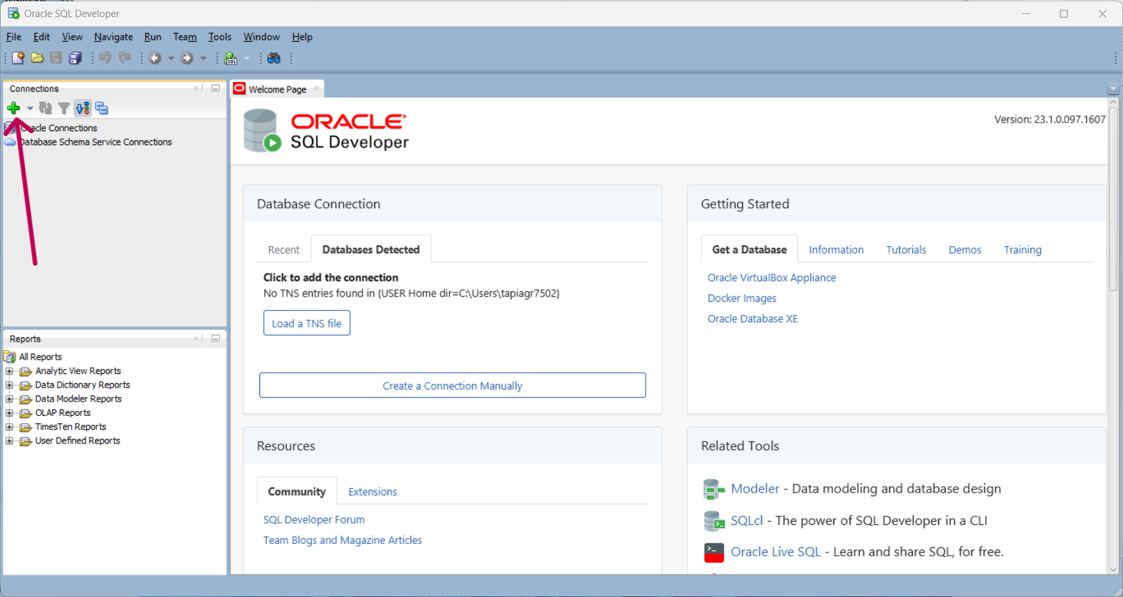Click the Refresh connections icon
The width and height of the screenshot is (1123, 597).
[45, 108]
